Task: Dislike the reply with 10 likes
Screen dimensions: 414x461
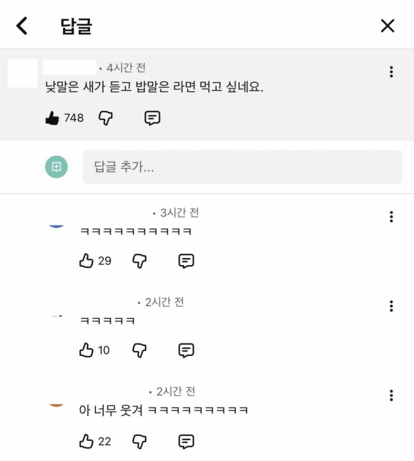Action: pos(140,350)
